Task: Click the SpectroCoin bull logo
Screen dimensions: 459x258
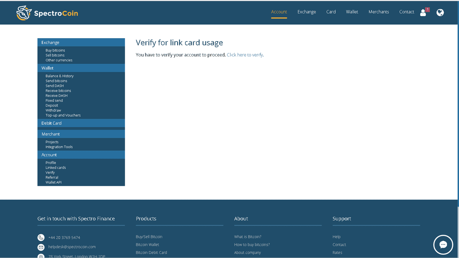Action: pyautogui.click(x=24, y=13)
